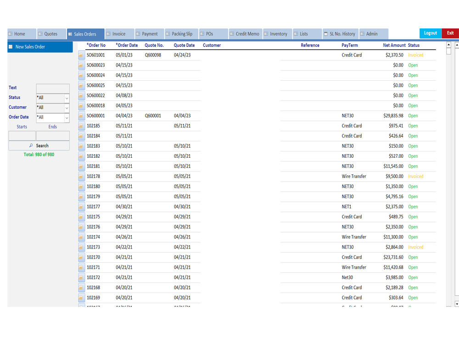
Task: Switch to the Admin tab
Action: [374, 34]
